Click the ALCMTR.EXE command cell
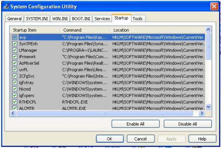 coord(74,108)
